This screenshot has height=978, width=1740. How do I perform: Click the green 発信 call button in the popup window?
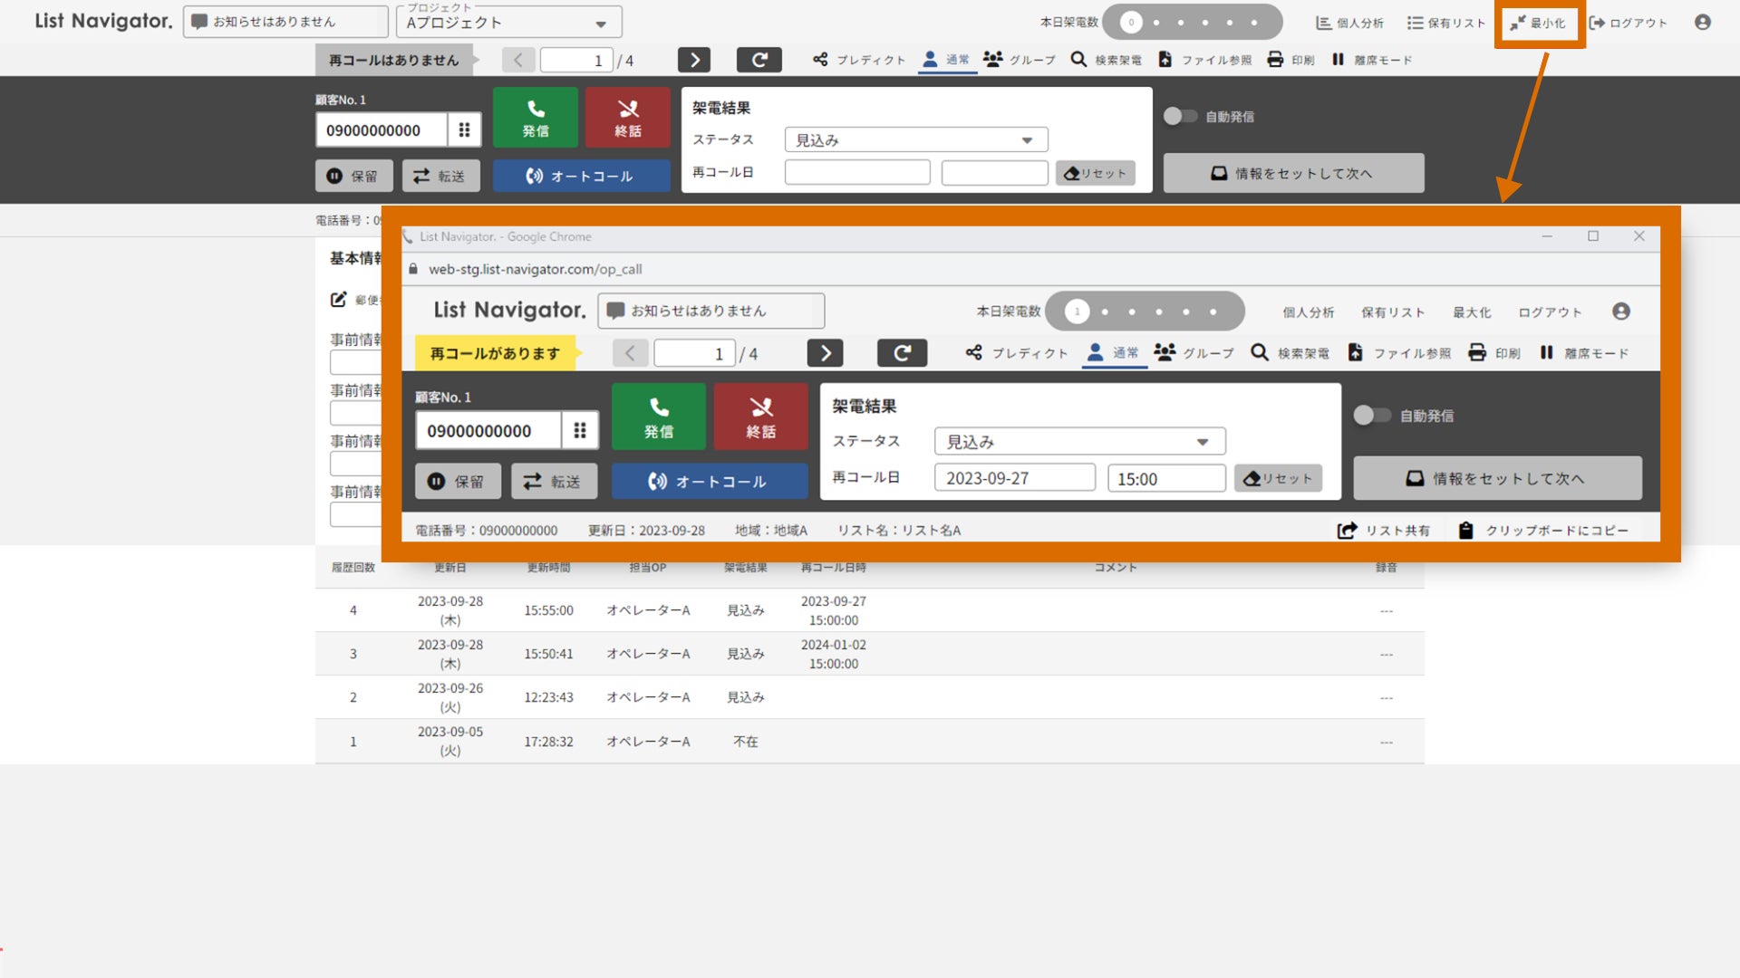tap(658, 417)
